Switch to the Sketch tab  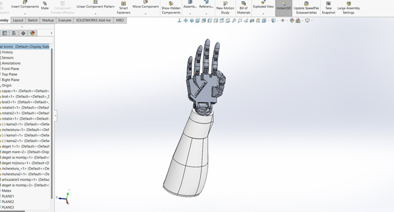pyautogui.click(x=33, y=20)
